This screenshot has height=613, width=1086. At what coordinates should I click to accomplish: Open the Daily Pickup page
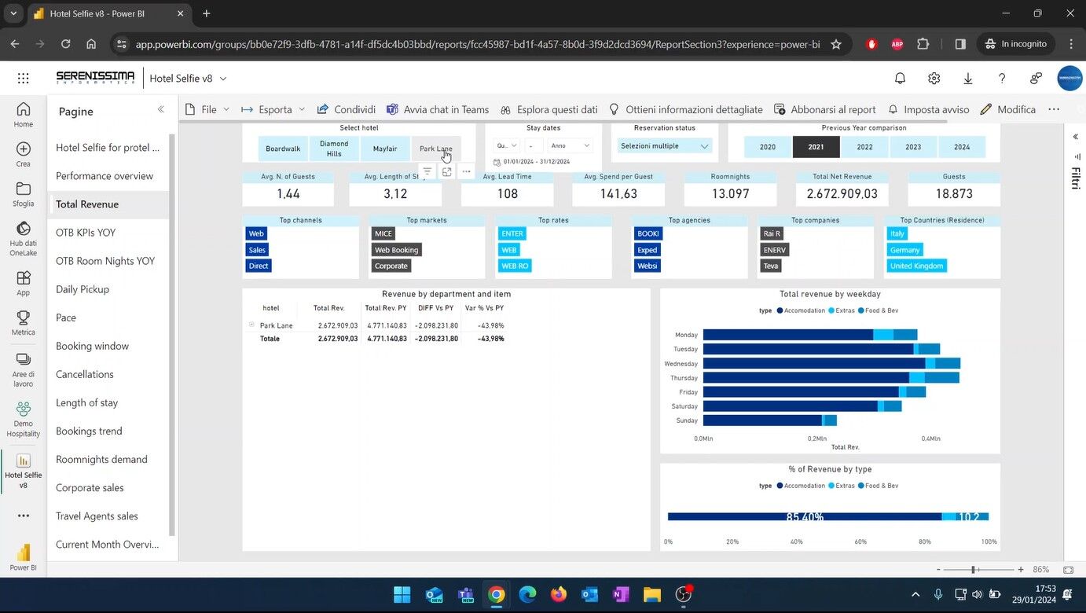point(83,289)
